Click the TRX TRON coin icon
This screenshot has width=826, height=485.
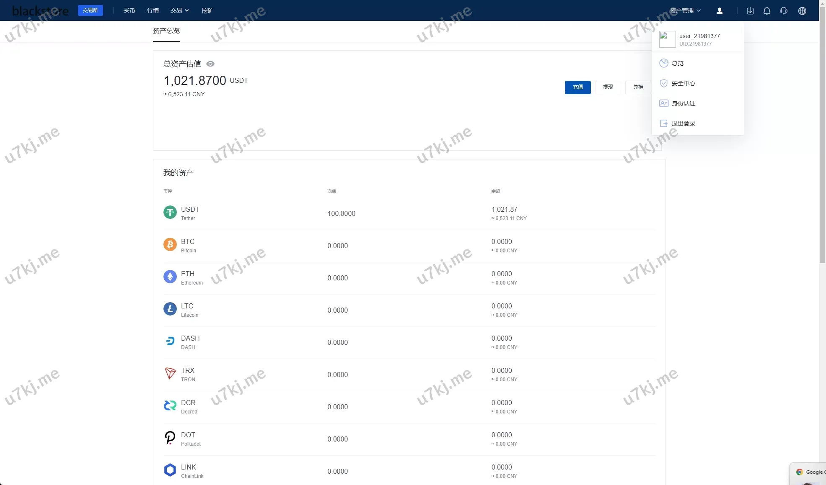(170, 373)
